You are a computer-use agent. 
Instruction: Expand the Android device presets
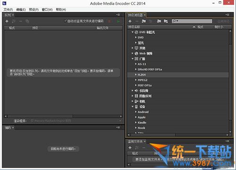(135, 112)
